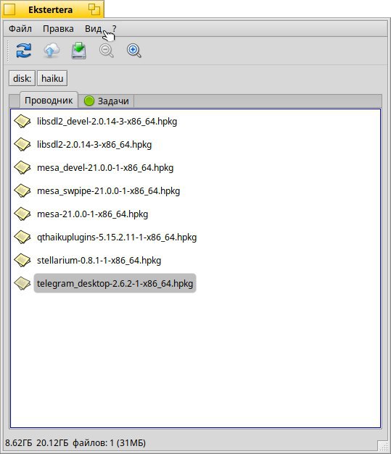Click the 20.12ГБ total space status text
The height and width of the screenshot is (454, 391).
tap(52, 443)
